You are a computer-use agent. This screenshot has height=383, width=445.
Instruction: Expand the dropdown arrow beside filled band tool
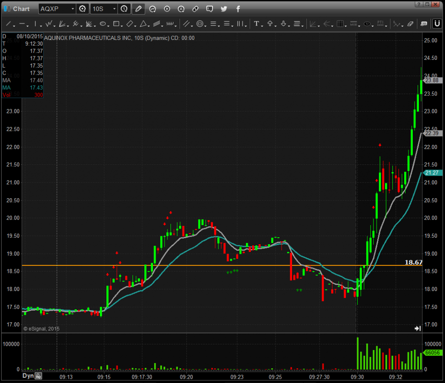point(302,26)
